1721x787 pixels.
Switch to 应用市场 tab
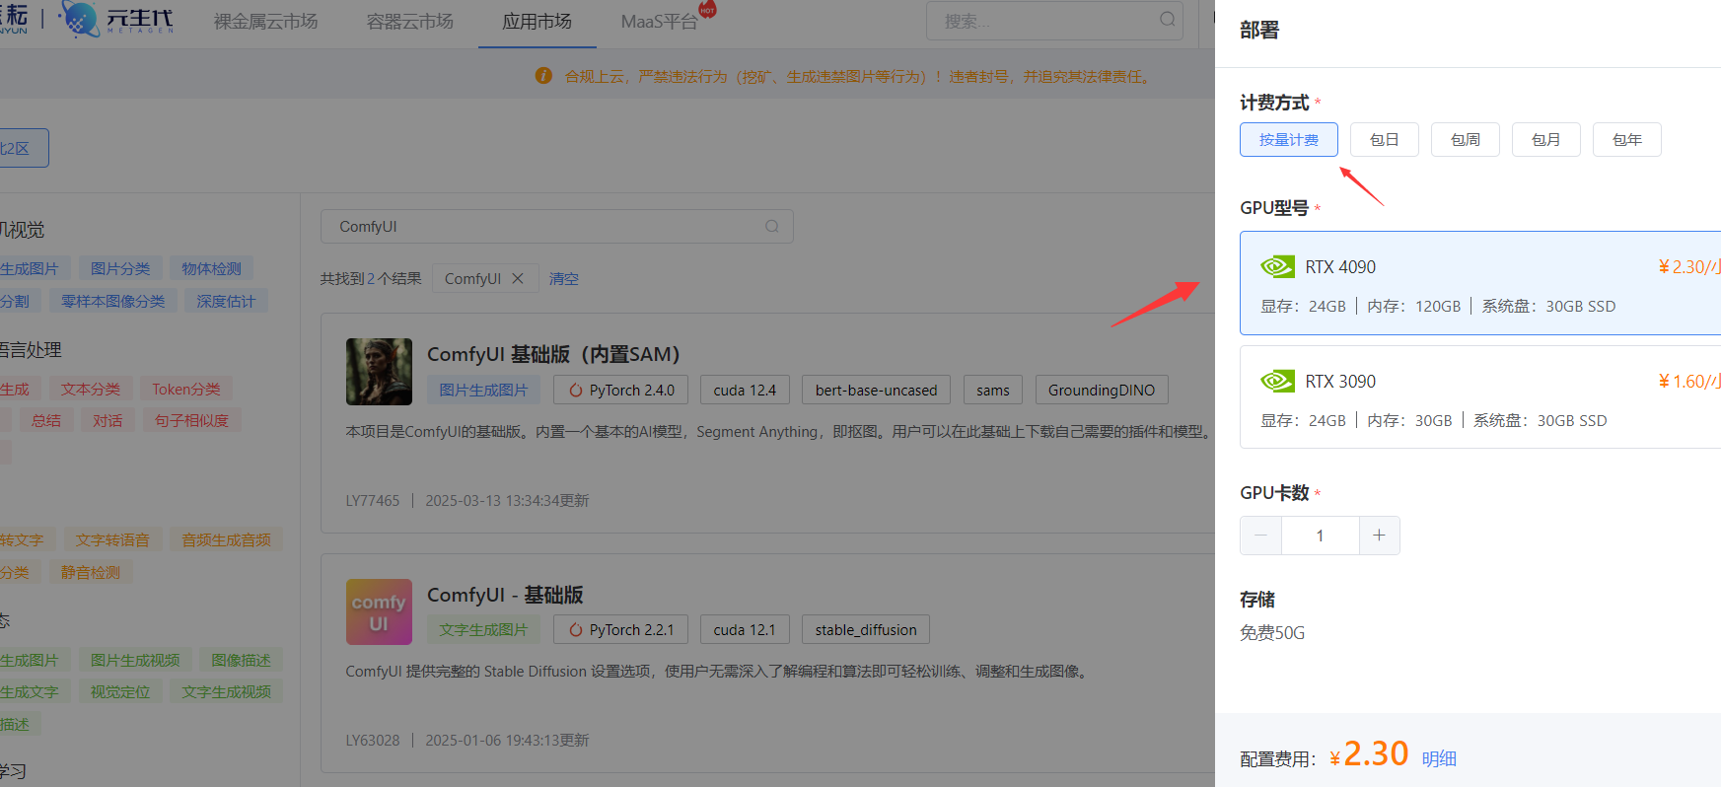[537, 21]
